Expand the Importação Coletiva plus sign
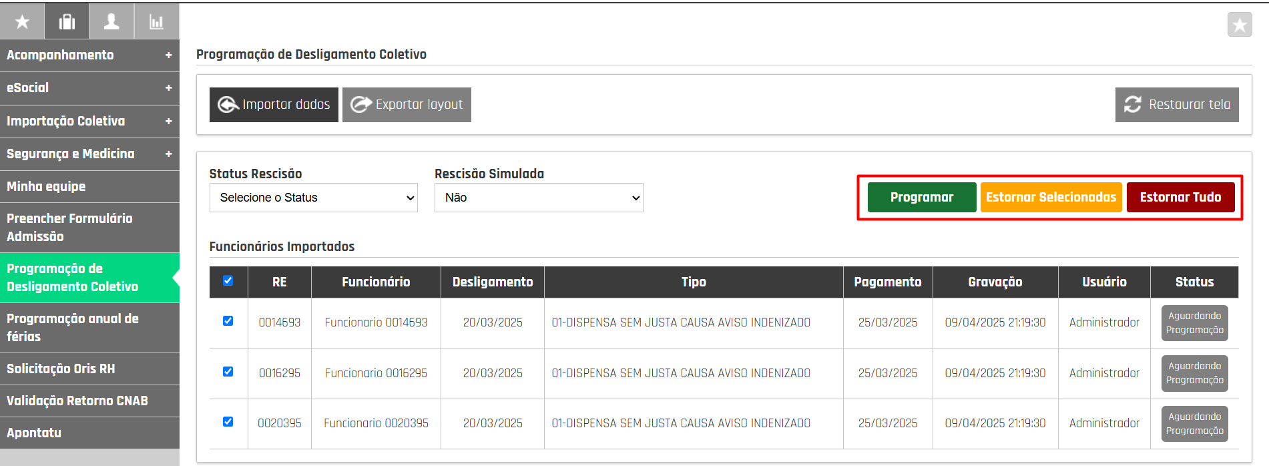The width and height of the screenshot is (1269, 466). click(x=168, y=122)
